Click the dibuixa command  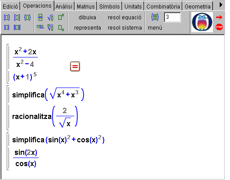point(87,18)
